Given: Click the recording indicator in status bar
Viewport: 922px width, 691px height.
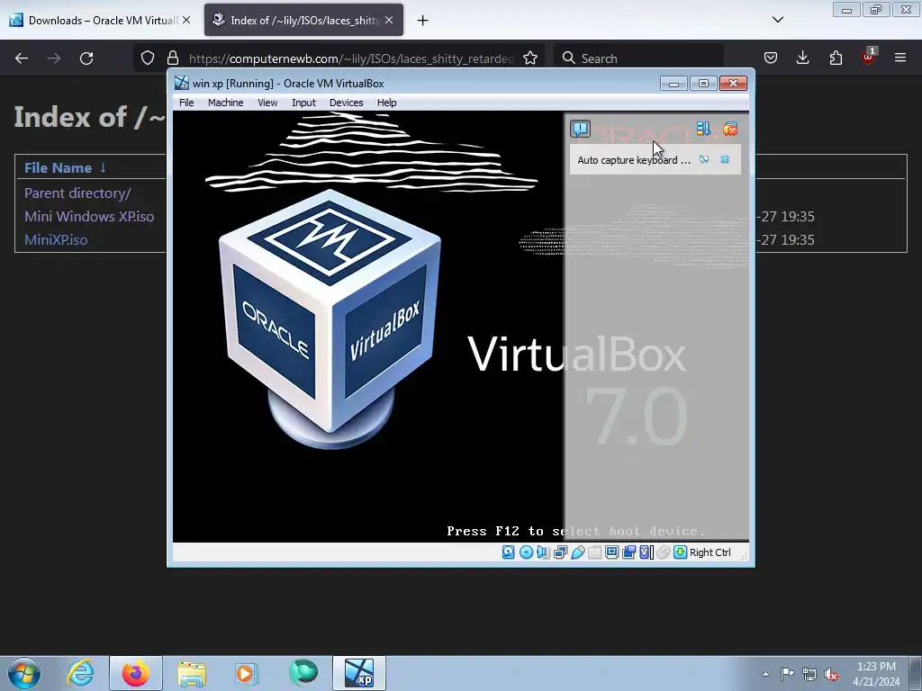Looking at the screenshot, I should pos(628,552).
